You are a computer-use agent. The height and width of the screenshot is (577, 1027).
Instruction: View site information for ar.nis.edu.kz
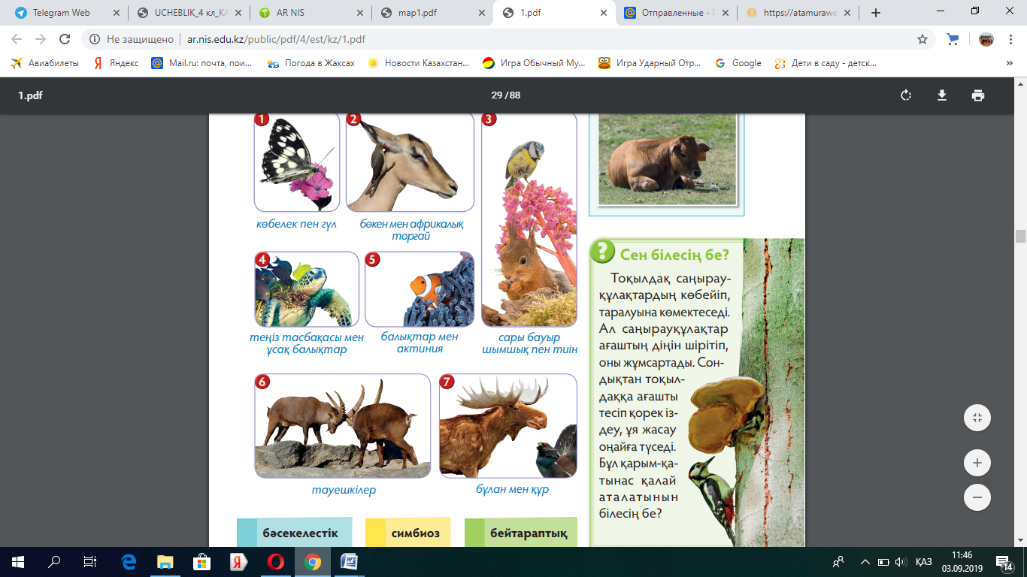pos(94,39)
